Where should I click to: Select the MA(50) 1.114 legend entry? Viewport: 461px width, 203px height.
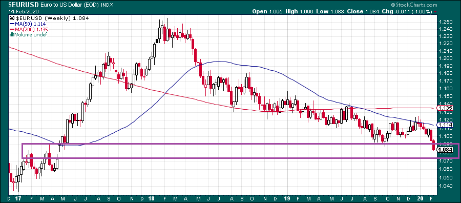tap(25, 24)
